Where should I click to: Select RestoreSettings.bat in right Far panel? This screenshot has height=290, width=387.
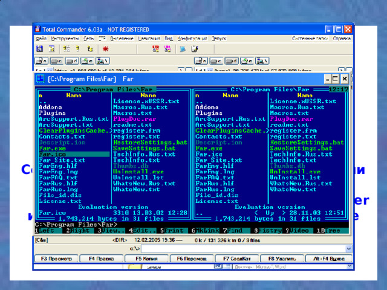pyautogui.click(x=307, y=143)
